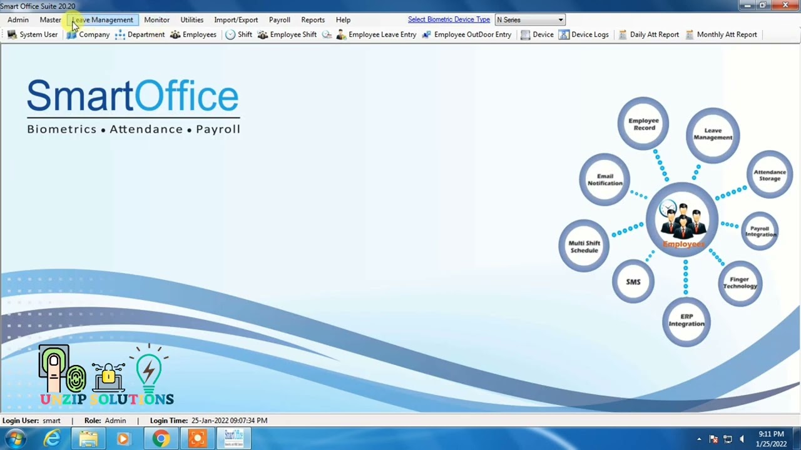Viewport: 801px width, 450px height.
Task: Open the Leave Management menu
Action: (x=103, y=20)
